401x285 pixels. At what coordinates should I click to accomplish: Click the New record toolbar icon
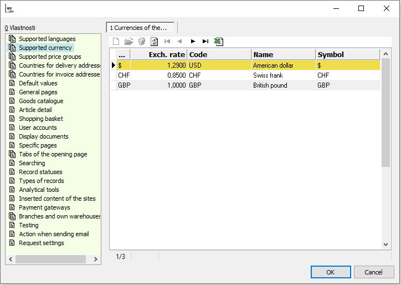coord(116,42)
